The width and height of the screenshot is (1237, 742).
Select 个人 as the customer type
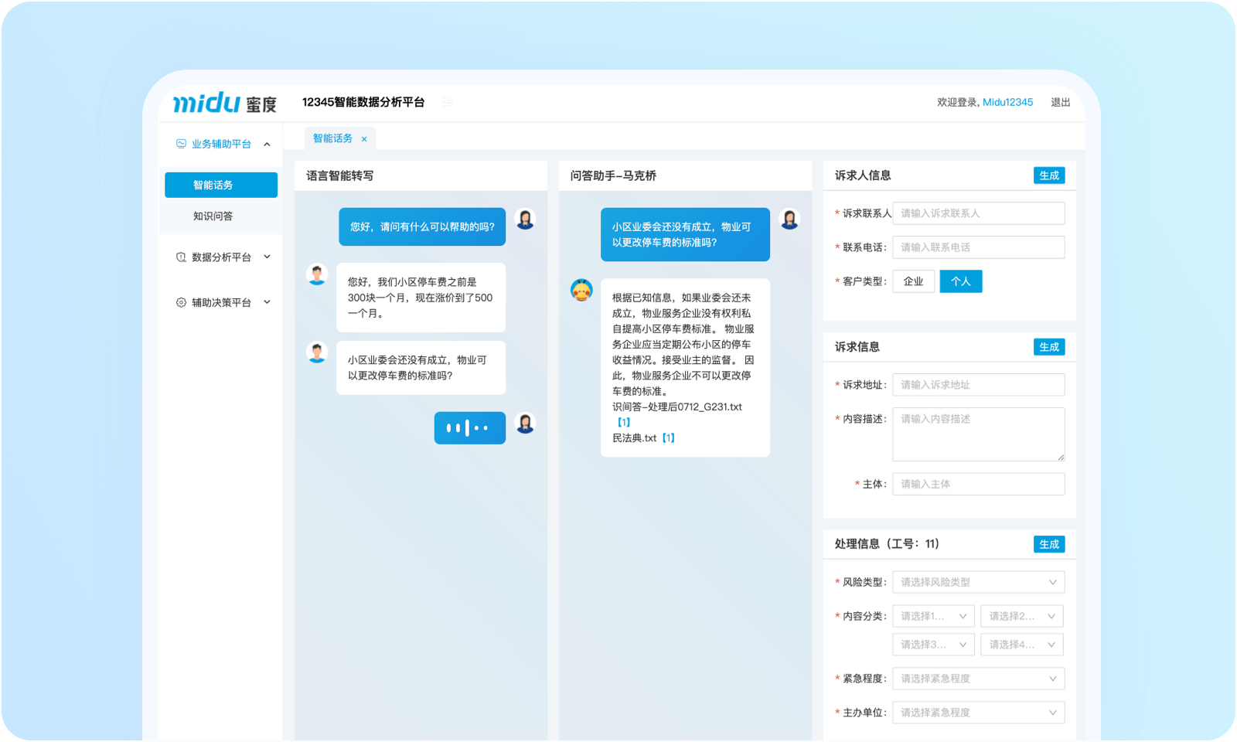tap(960, 281)
